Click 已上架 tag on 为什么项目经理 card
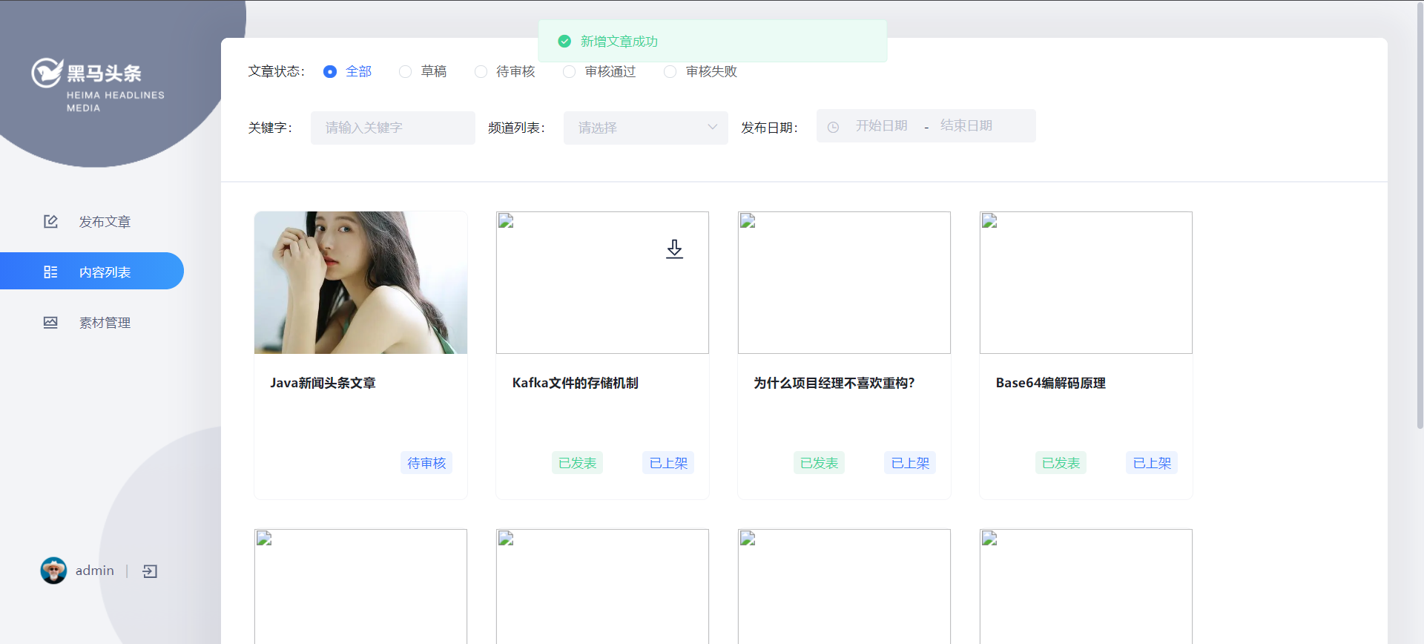The image size is (1424, 644). [x=910, y=463]
